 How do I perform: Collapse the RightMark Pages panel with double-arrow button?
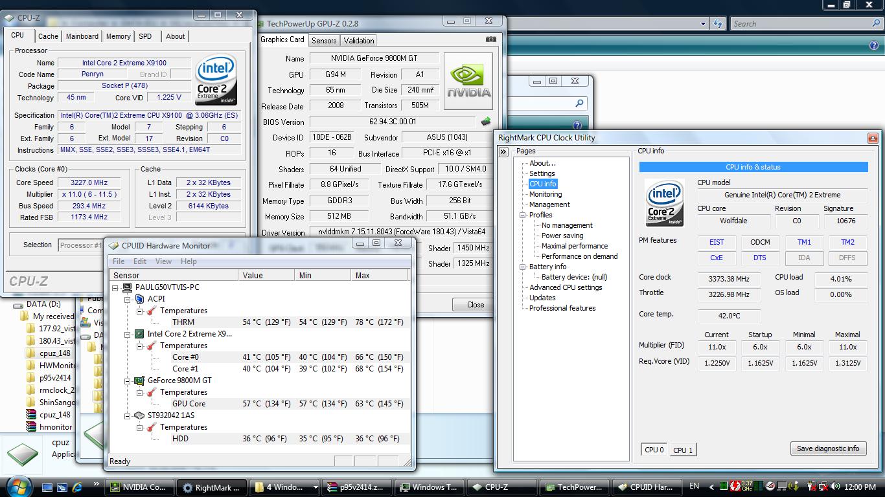[x=503, y=151]
